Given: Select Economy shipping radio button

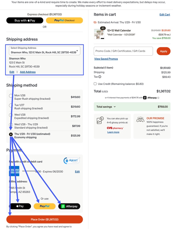Looking at the screenshot, I should pyautogui.click(x=11, y=134).
